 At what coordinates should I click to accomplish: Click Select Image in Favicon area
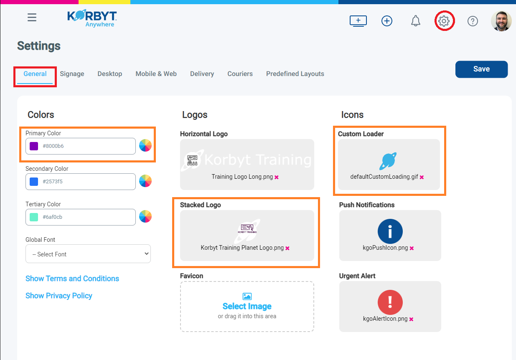[247, 306]
